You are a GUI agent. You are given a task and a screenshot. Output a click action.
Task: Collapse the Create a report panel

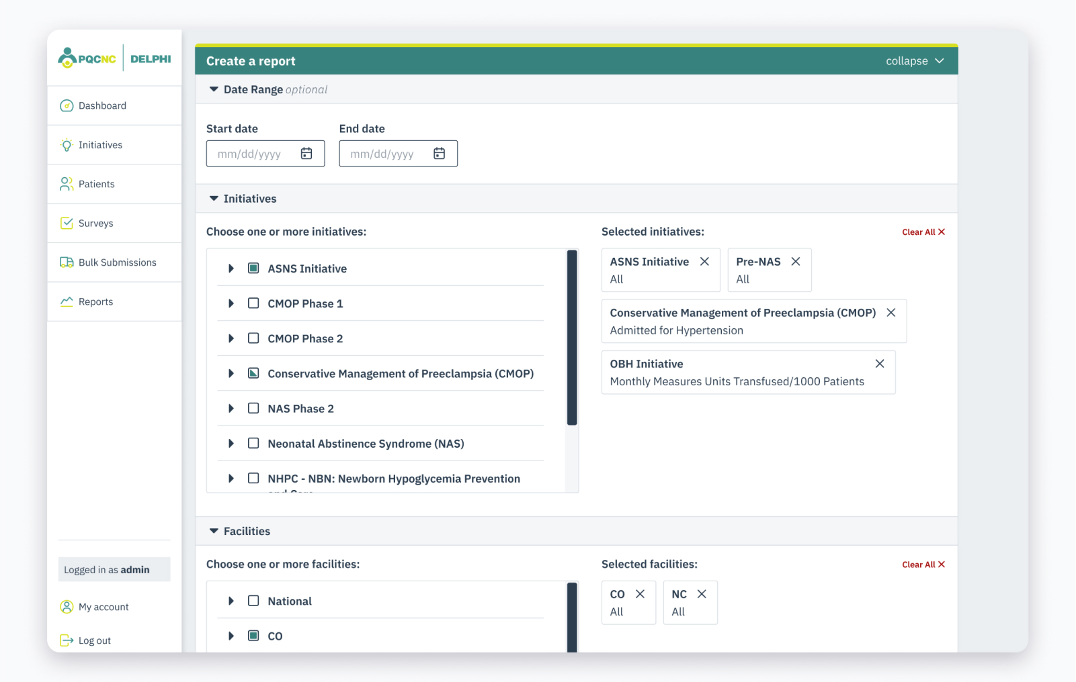[915, 61]
